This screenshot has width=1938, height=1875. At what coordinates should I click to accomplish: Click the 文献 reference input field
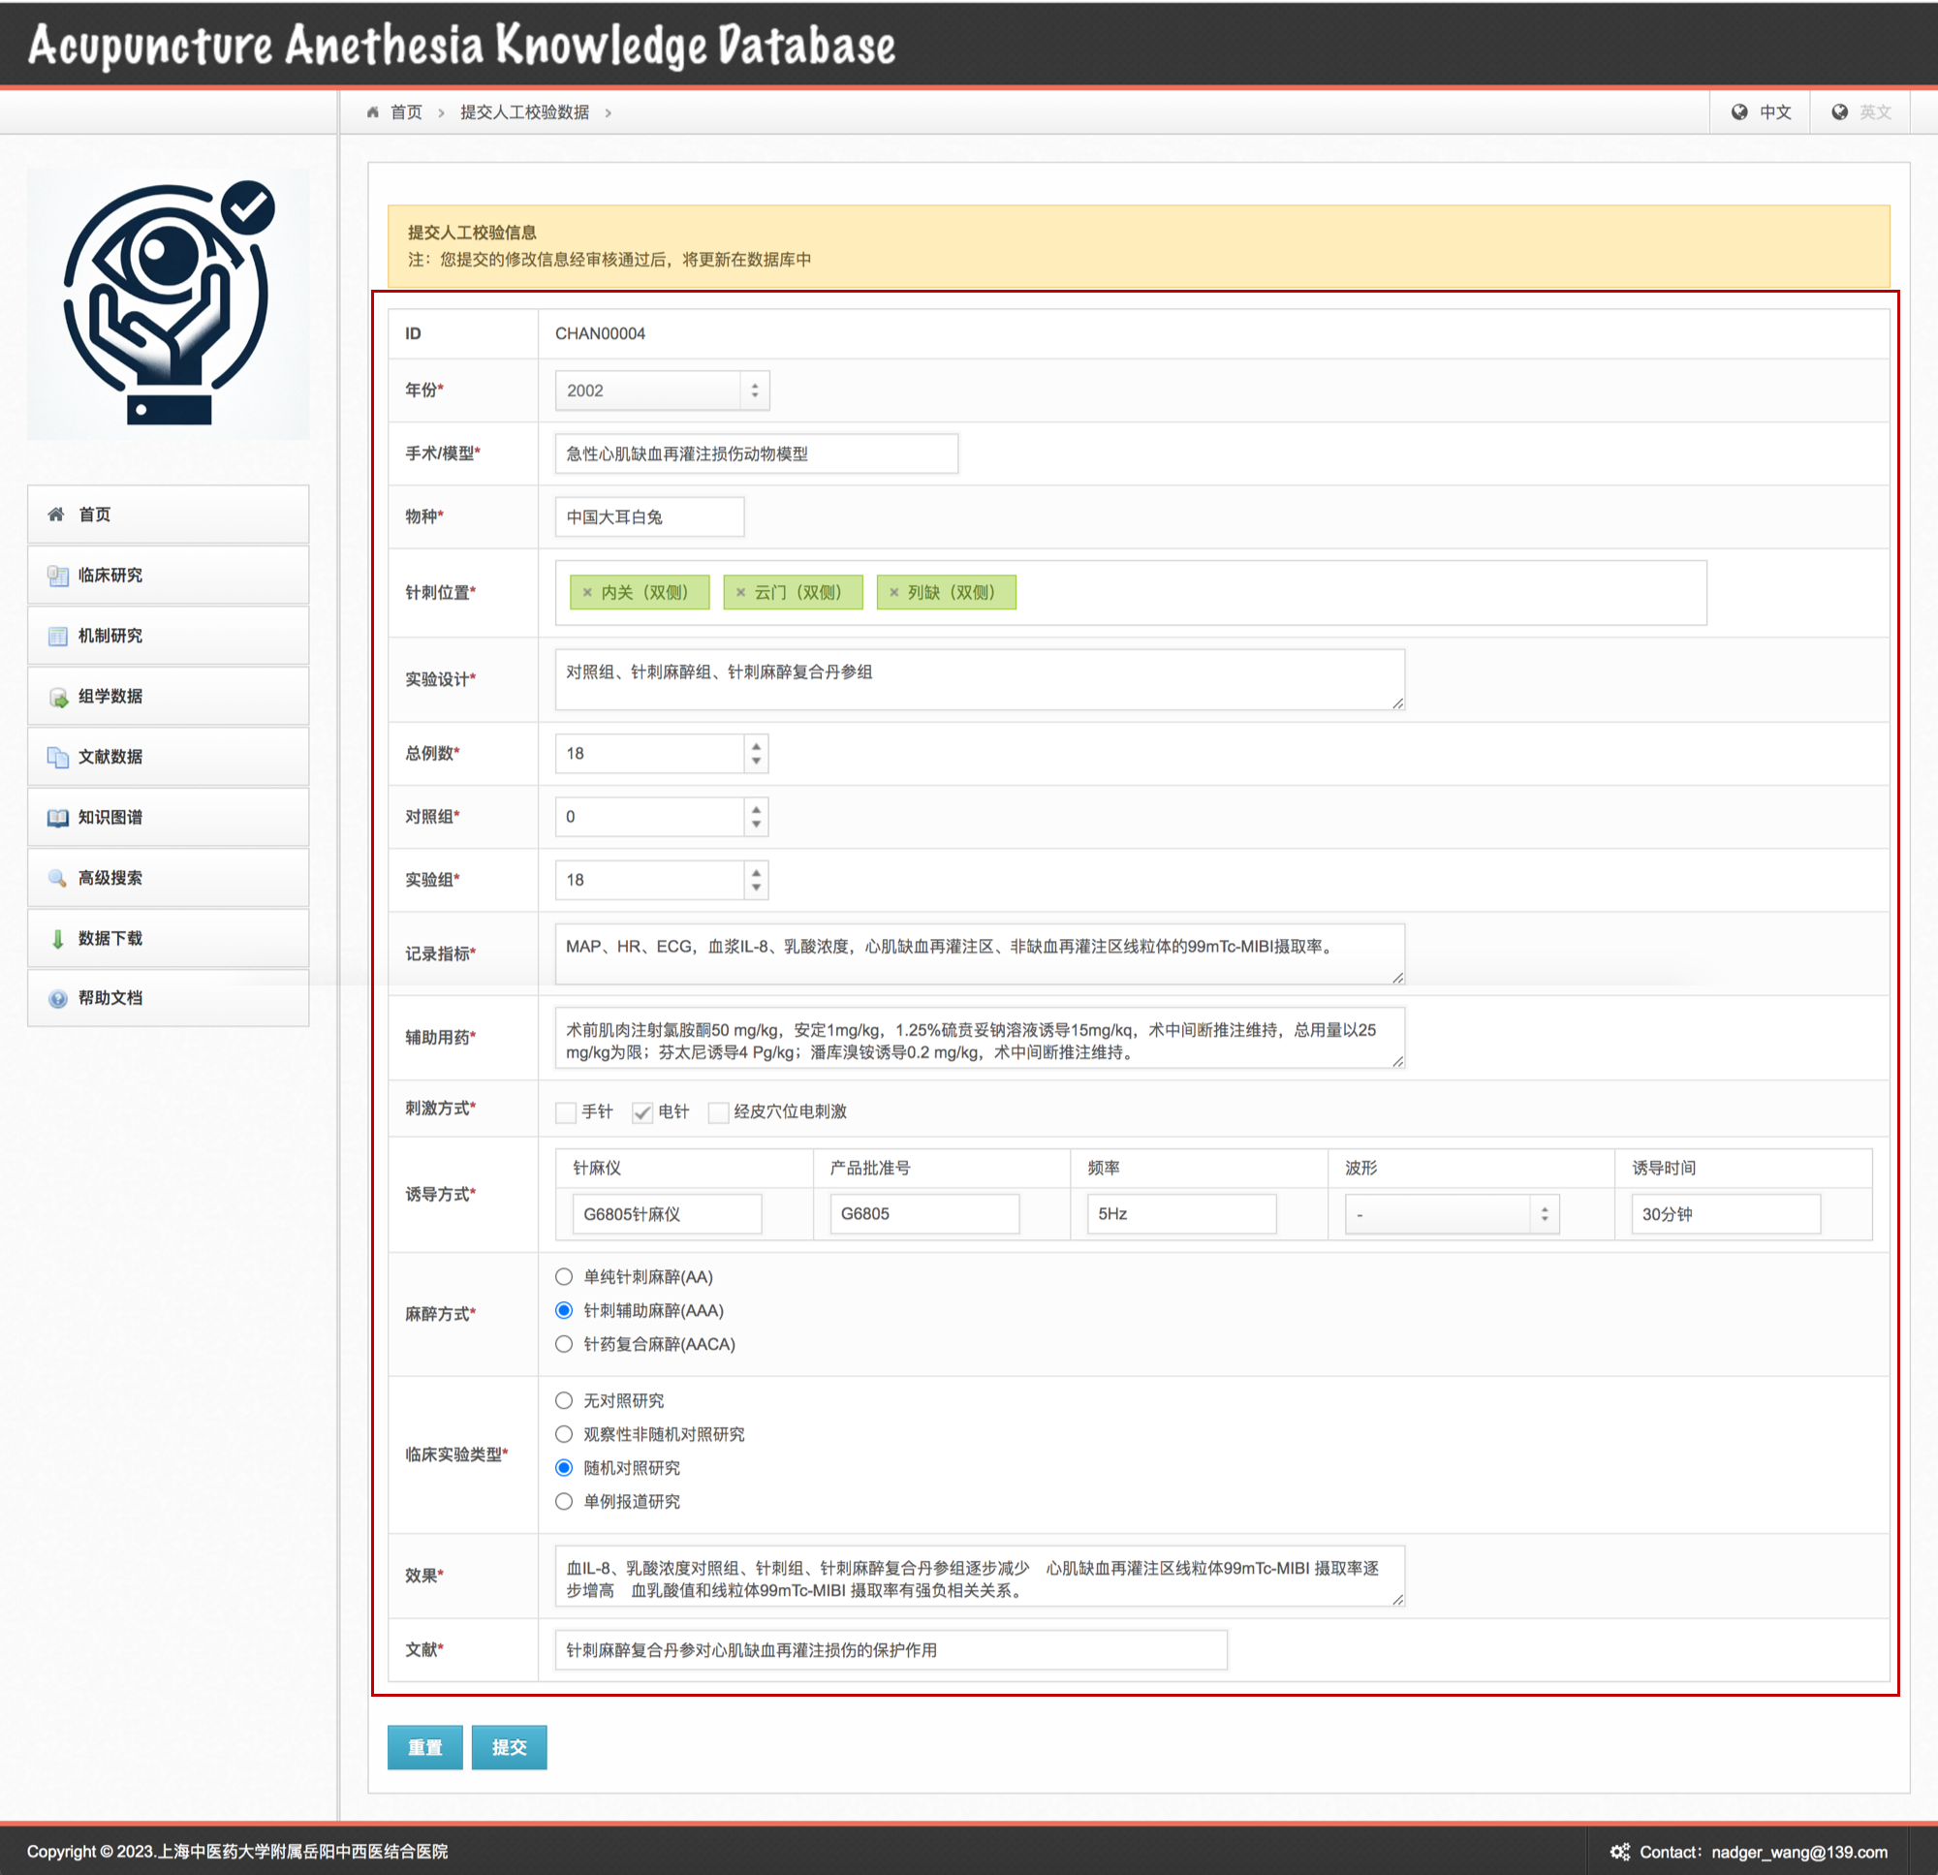[x=890, y=1649]
